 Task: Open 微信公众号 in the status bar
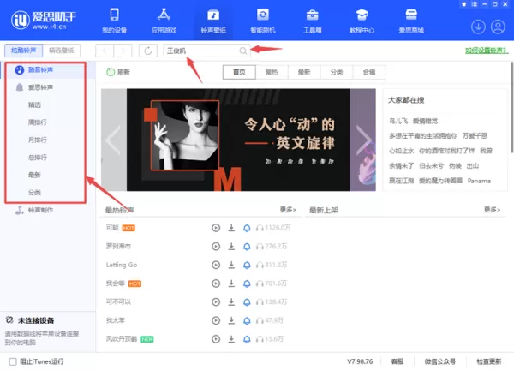[440, 361]
